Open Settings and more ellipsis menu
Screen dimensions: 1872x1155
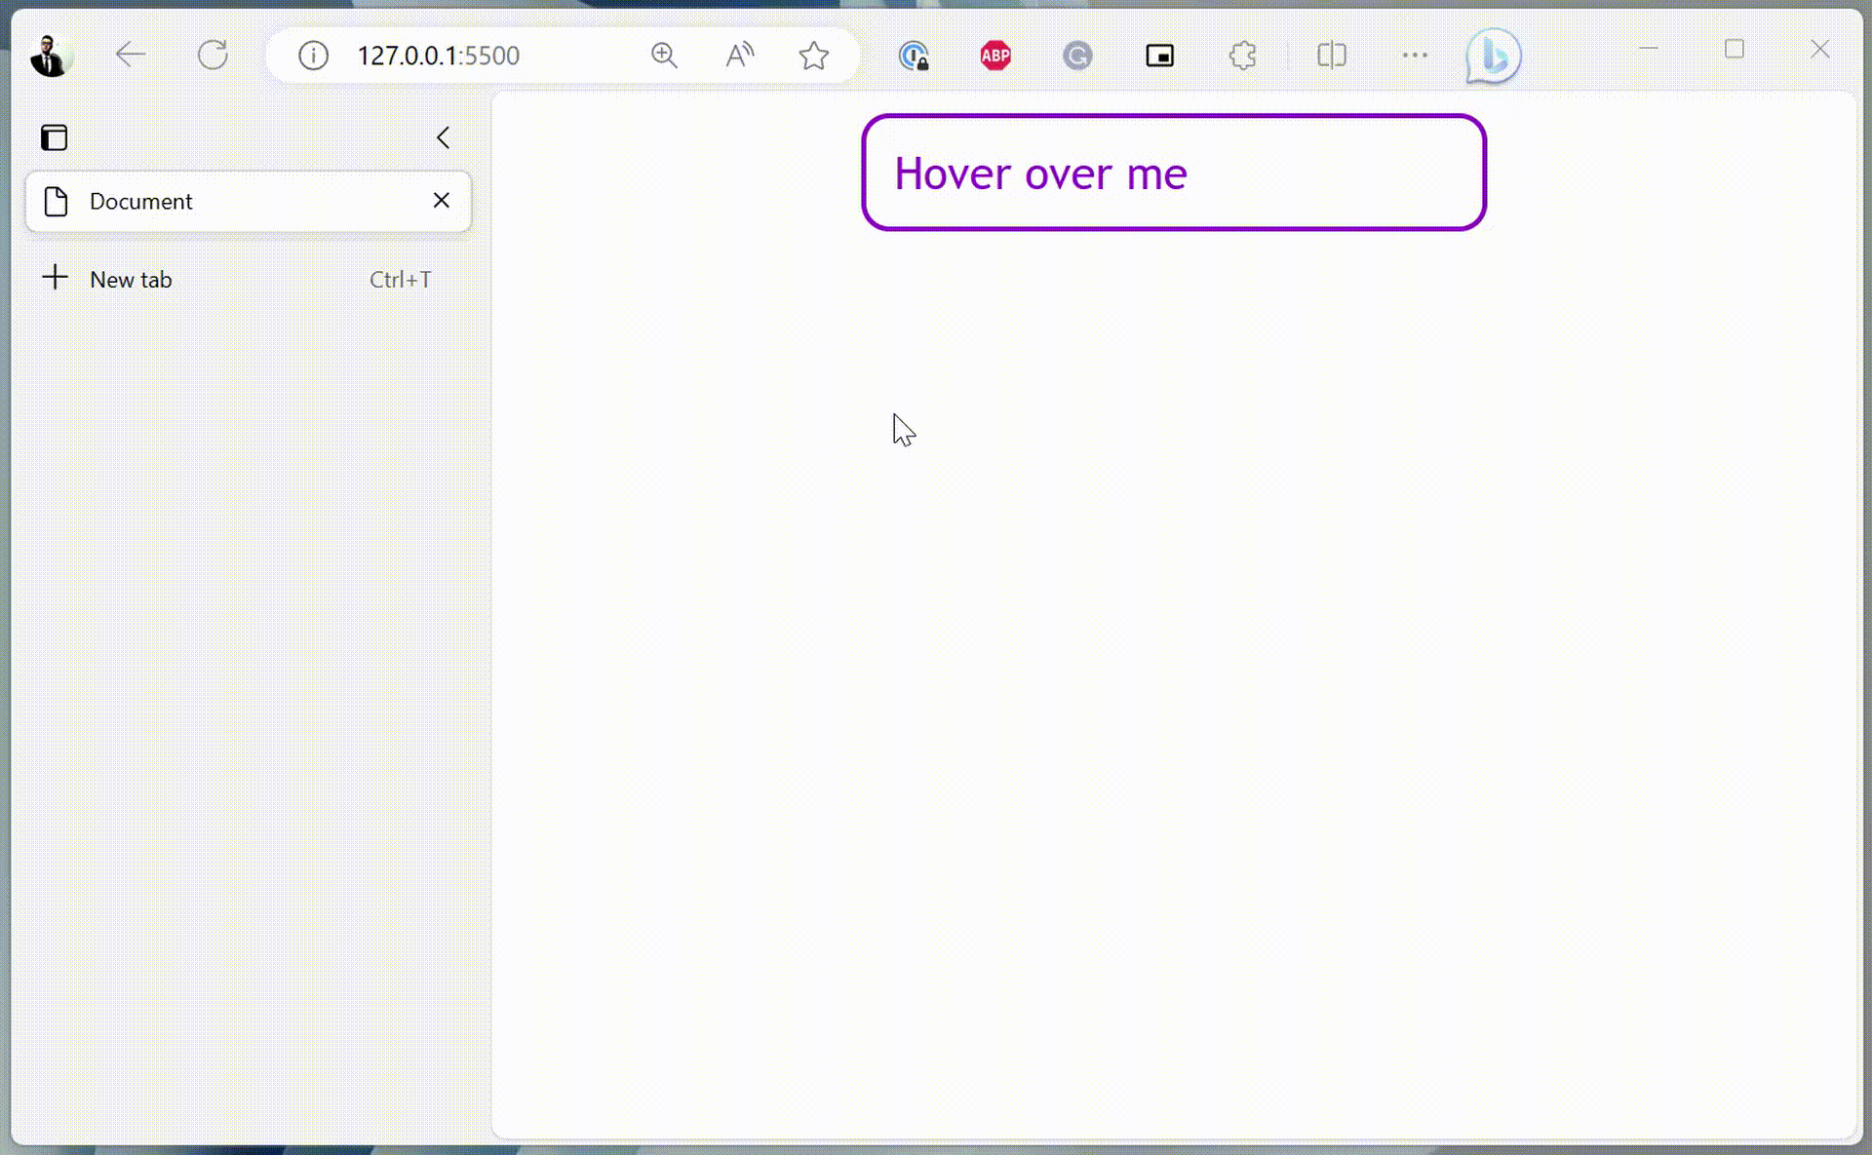coord(1415,56)
